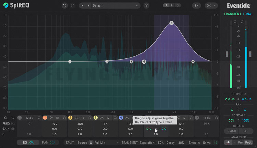Select band node 6 on the EQ curve
Screen dimensions: 257x148
pyautogui.click(x=193, y=62)
